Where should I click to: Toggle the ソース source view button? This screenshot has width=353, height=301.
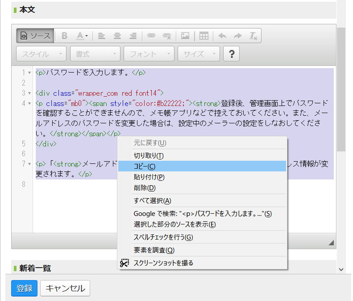[35, 36]
